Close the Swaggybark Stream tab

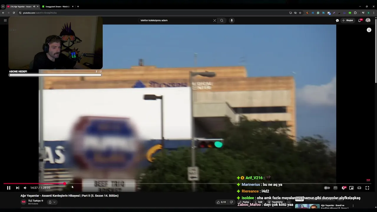click(x=73, y=6)
